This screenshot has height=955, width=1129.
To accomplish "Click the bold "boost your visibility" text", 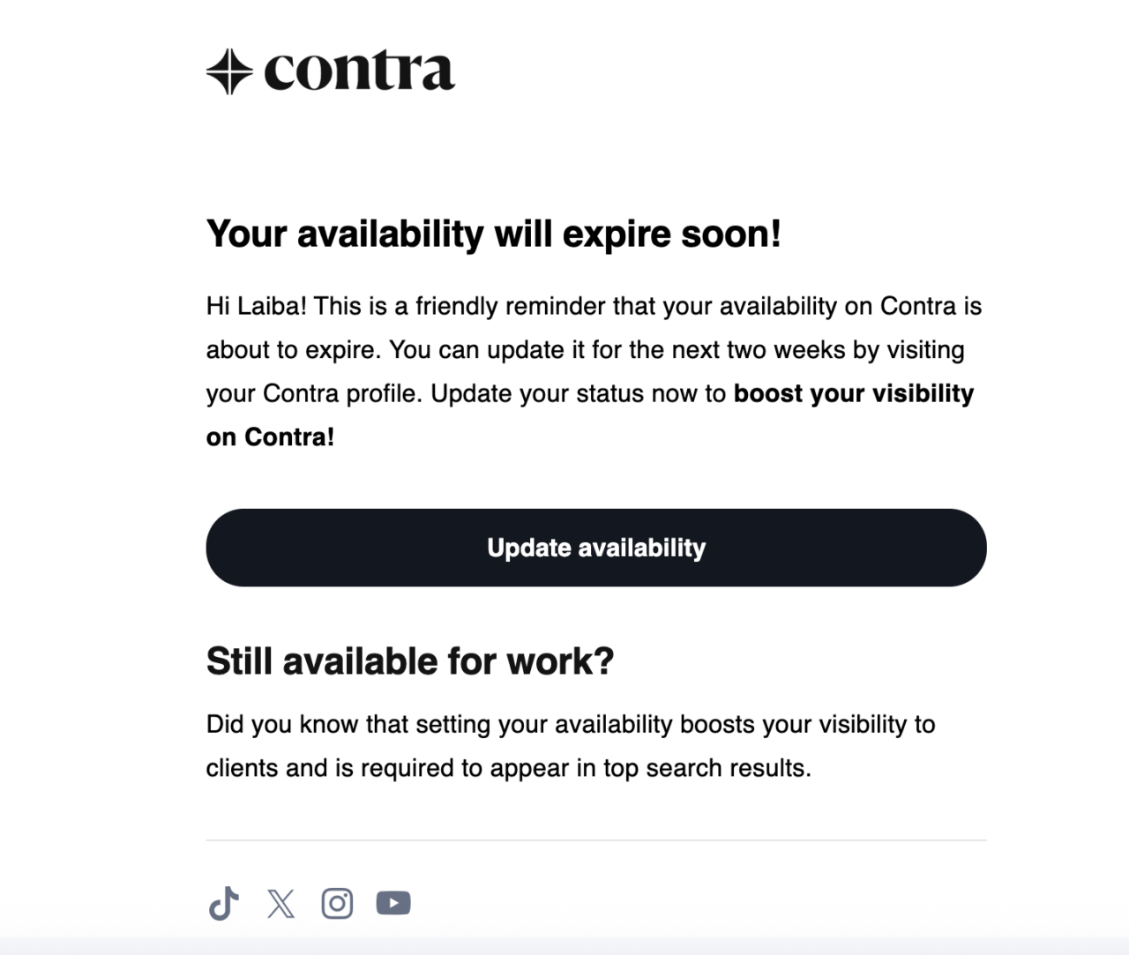I will [x=853, y=393].
